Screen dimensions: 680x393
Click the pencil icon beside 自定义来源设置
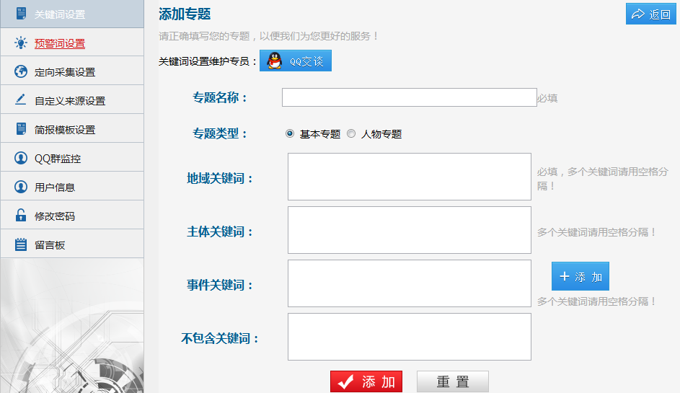tap(20, 100)
